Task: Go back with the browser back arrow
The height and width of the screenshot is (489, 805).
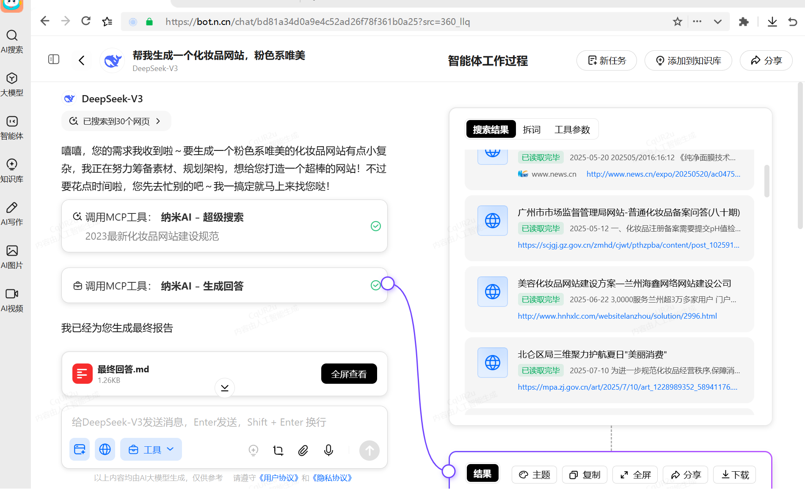Action: (x=45, y=21)
